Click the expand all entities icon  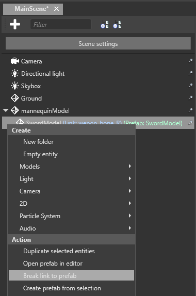point(105,25)
